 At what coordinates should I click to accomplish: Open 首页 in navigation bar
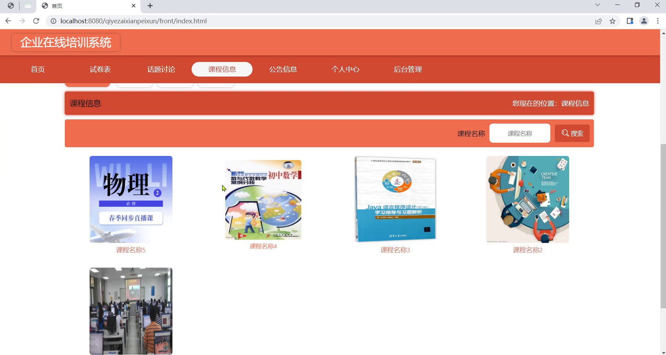[38, 69]
